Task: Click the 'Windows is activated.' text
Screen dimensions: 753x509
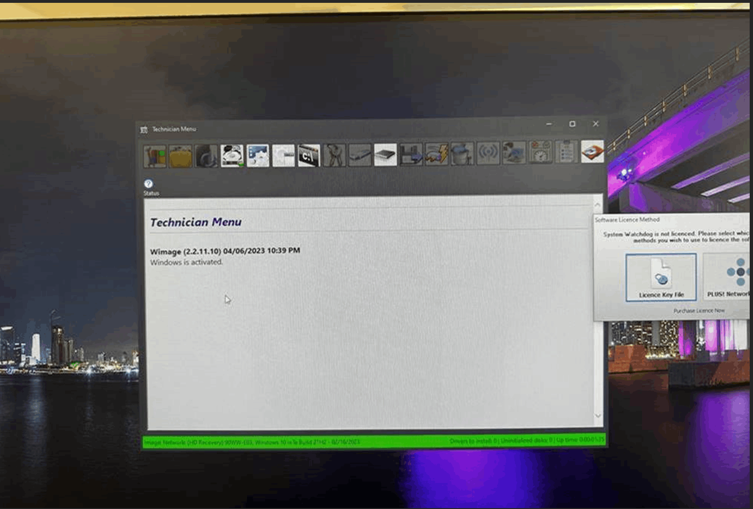Action: tap(186, 262)
